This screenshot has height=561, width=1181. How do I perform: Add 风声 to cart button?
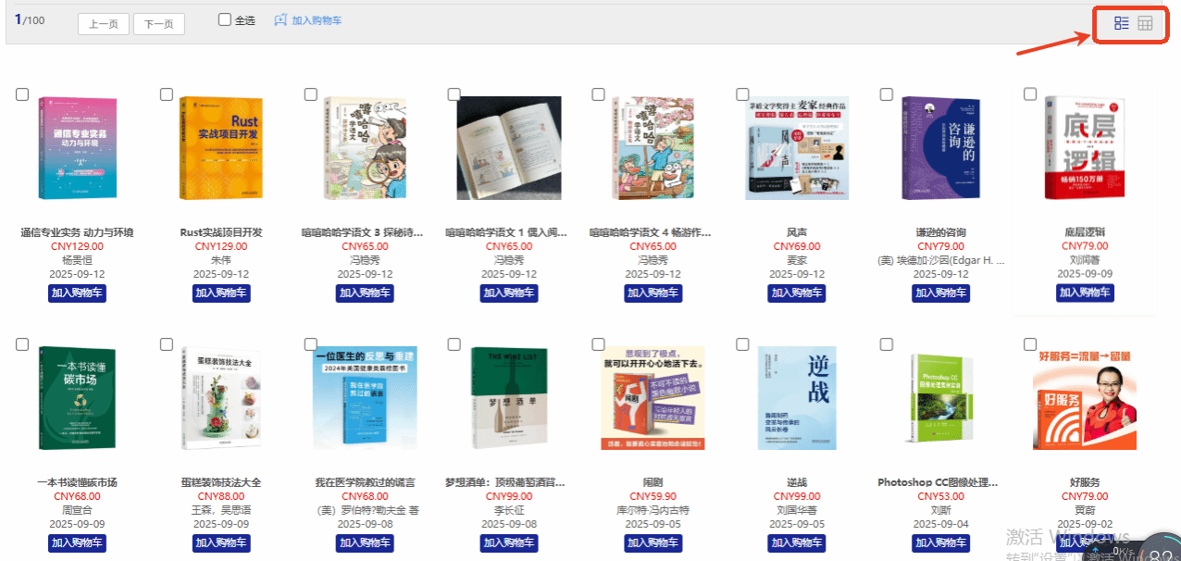(x=797, y=293)
